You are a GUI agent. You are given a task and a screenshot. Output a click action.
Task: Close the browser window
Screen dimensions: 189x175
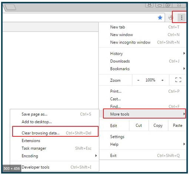pos(179,5)
